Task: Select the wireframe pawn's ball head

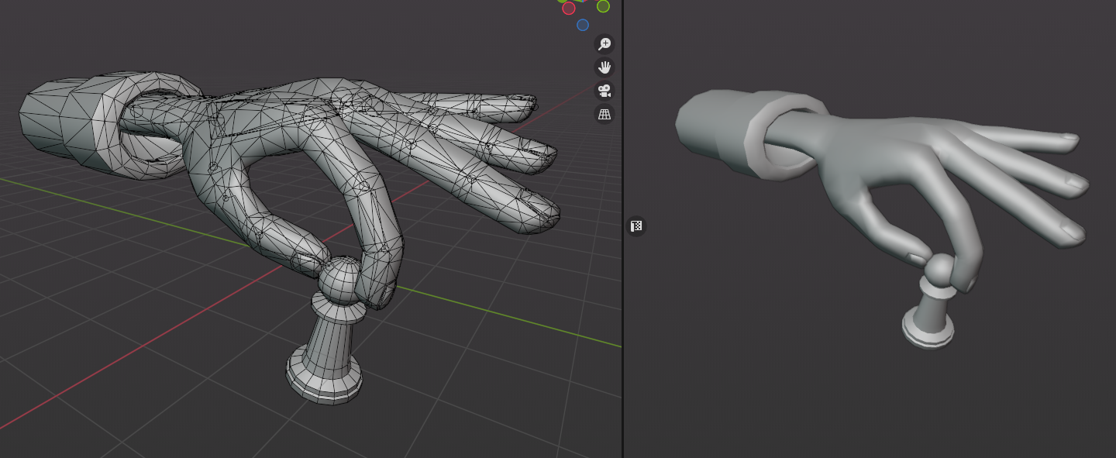Action: pyautogui.click(x=341, y=277)
